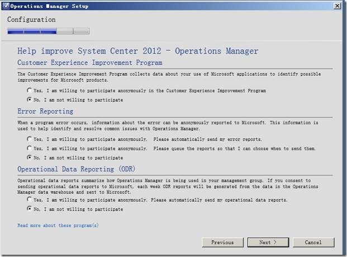Click the Previous button
347x257 pixels.
coord(222,242)
